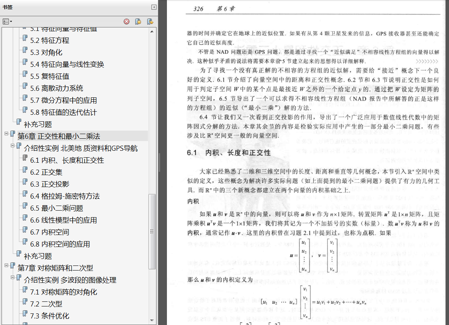Click bookmark icon beside 第7章 entry
The width and height of the screenshot is (449, 325).
click(13, 265)
